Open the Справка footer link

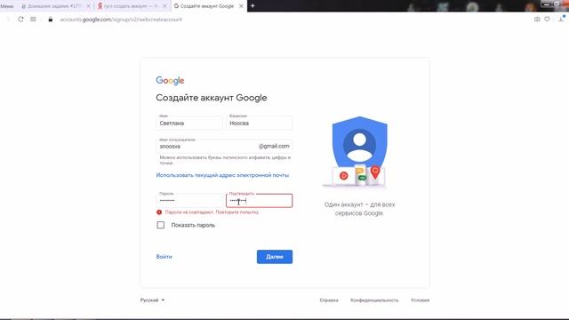[x=329, y=300]
